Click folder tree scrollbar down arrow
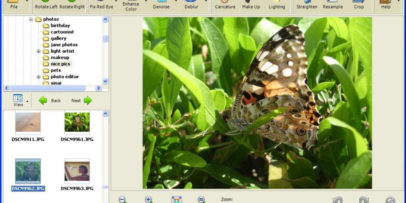This screenshot has height=203, width=406. tap(105, 81)
